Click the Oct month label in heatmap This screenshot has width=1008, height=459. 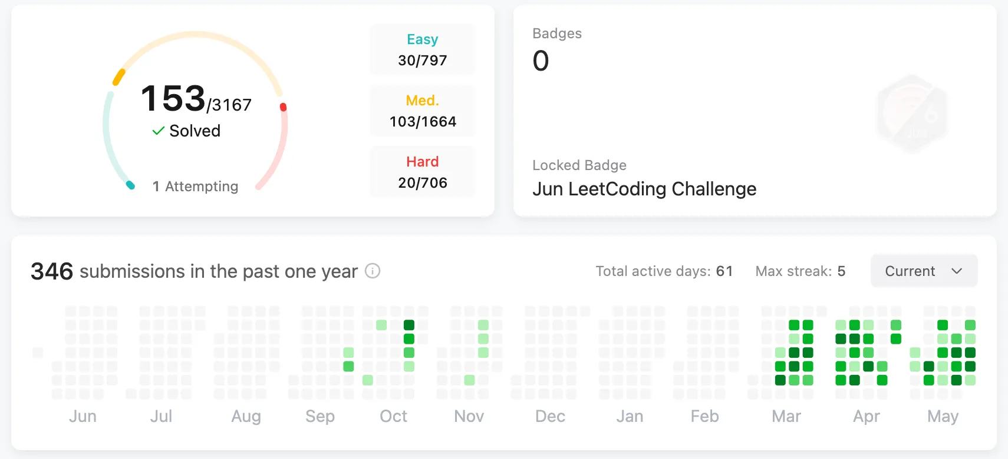tap(393, 416)
